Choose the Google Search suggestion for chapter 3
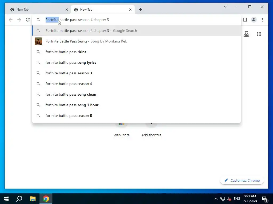The image size is (273, 204). [x=137, y=31]
